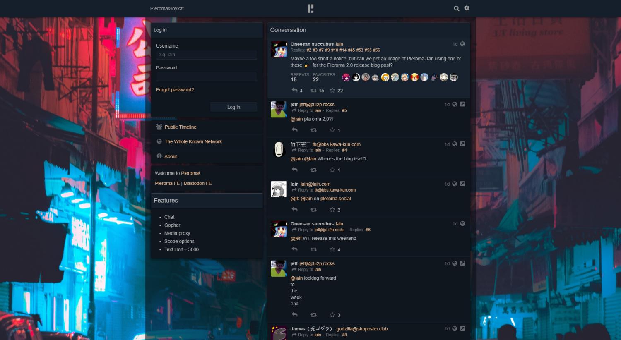Click the "Chat" feature entry
The image size is (621, 340).
[x=169, y=217]
